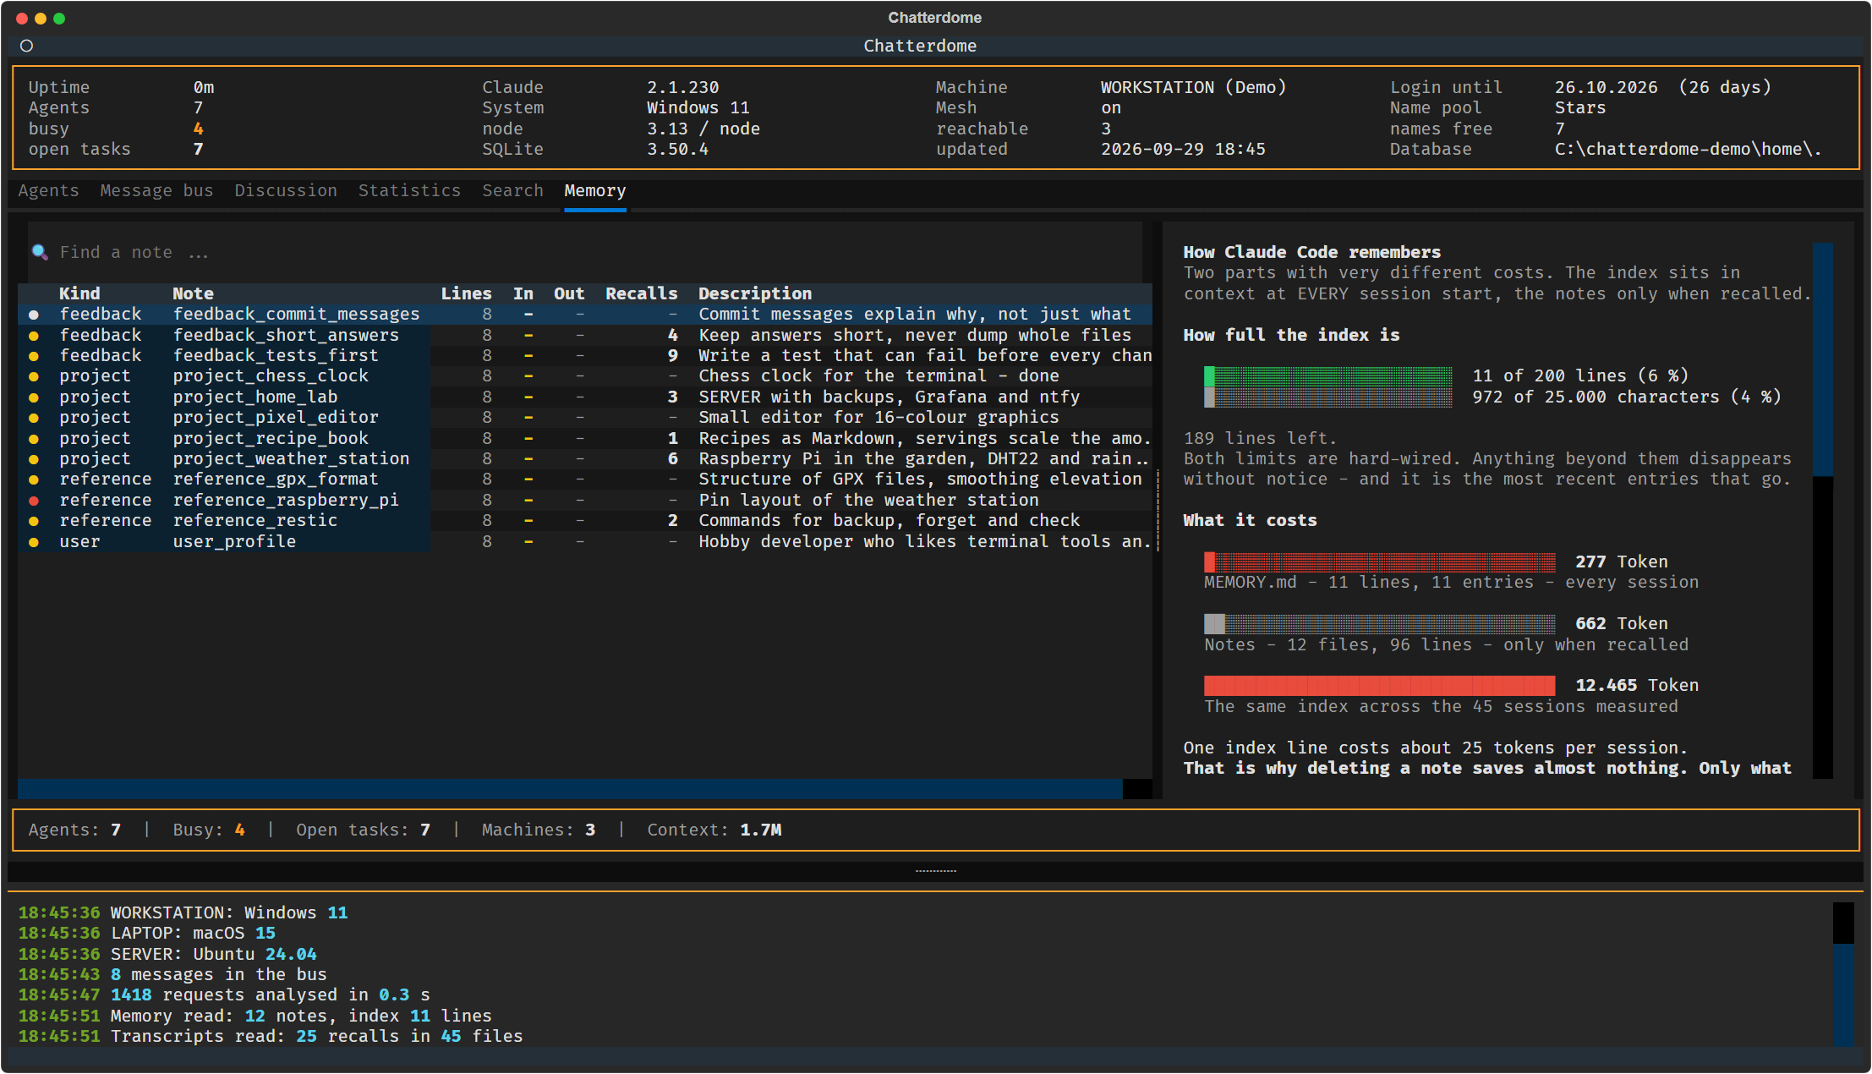Select the project_pixel_editor note
The width and height of the screenshot is (1872, 1074).
coord(585,418)
